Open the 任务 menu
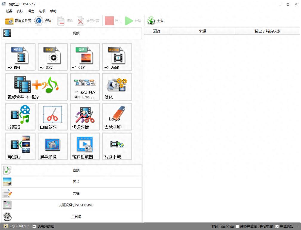 pyautogui.click(x=8, y=11)
